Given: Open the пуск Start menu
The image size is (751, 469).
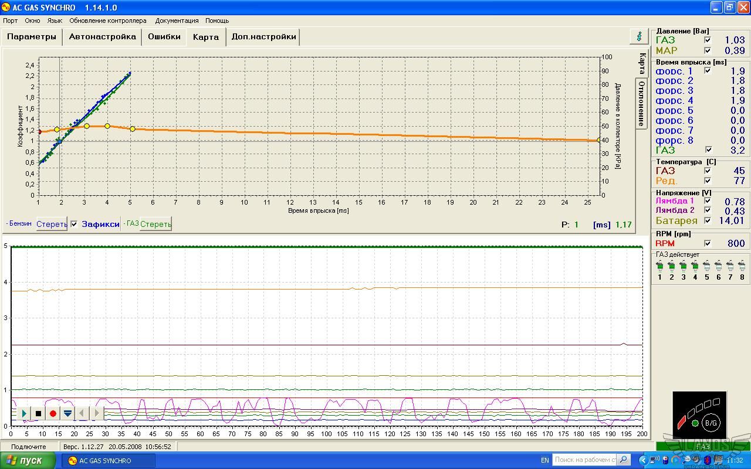Looking at the screenshot, I should (x=28, y=461).
